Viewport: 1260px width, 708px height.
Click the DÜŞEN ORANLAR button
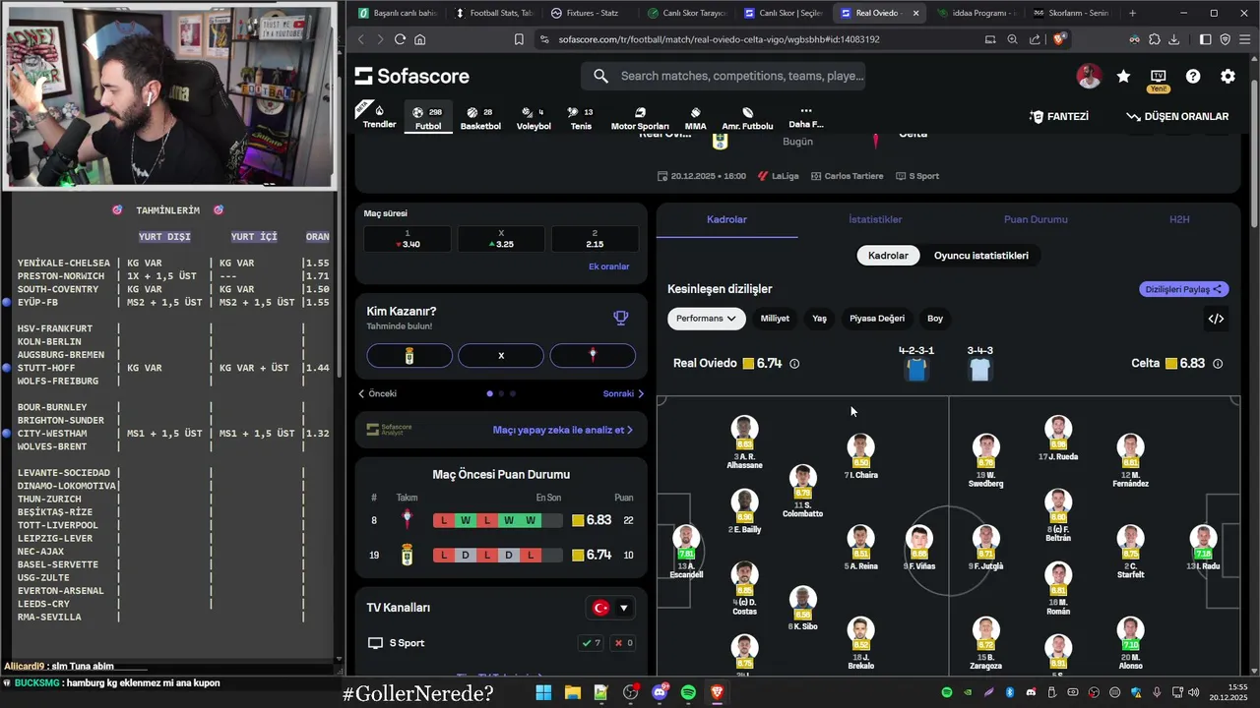click(1177, 116)
